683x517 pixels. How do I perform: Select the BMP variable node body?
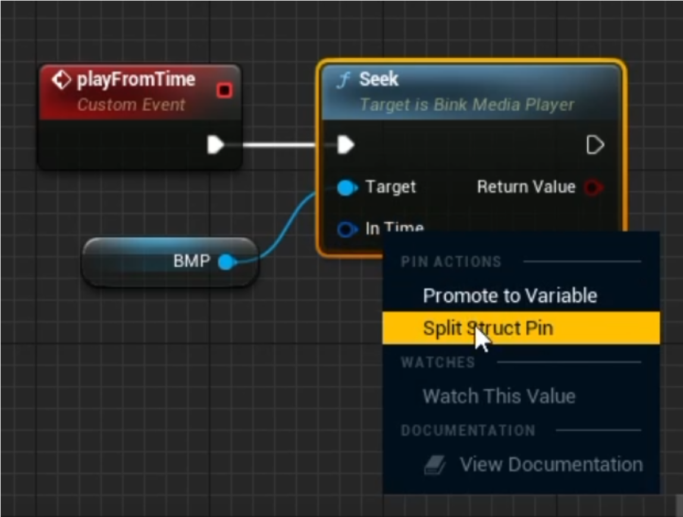pos(137,262)
